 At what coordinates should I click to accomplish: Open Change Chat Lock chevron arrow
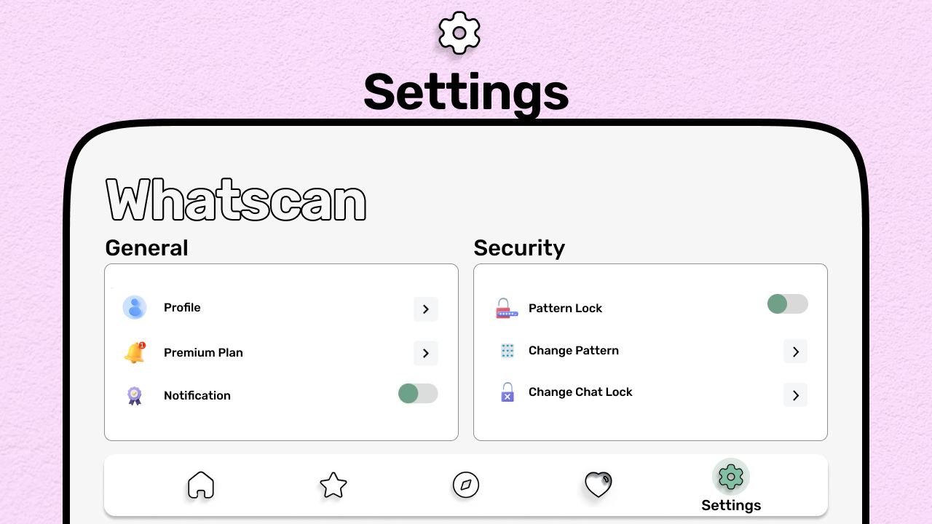795,395
